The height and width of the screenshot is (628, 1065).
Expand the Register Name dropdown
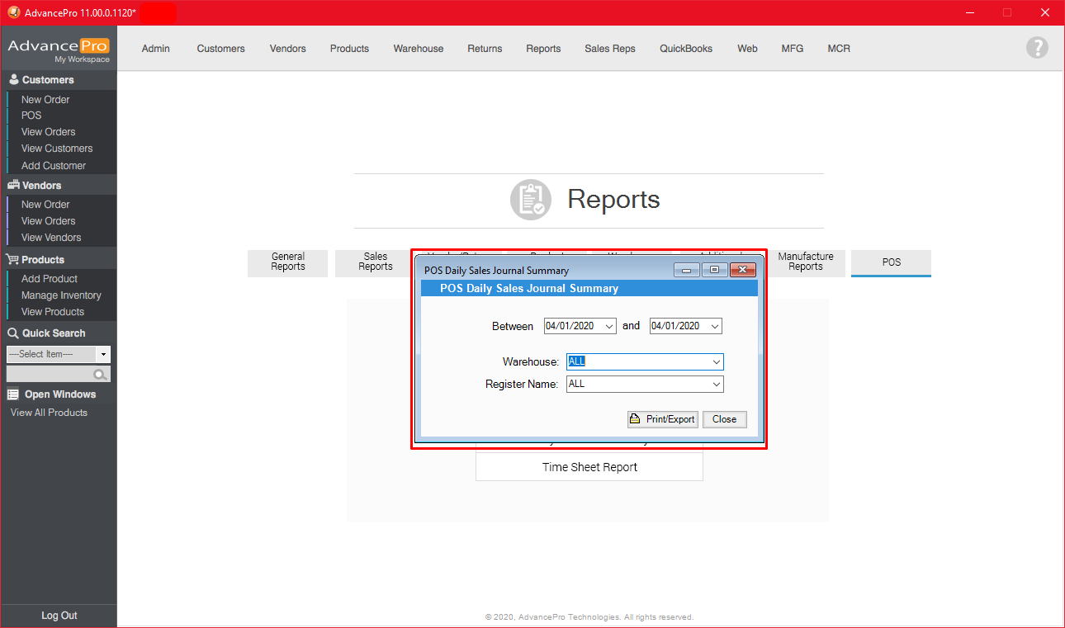716,385
